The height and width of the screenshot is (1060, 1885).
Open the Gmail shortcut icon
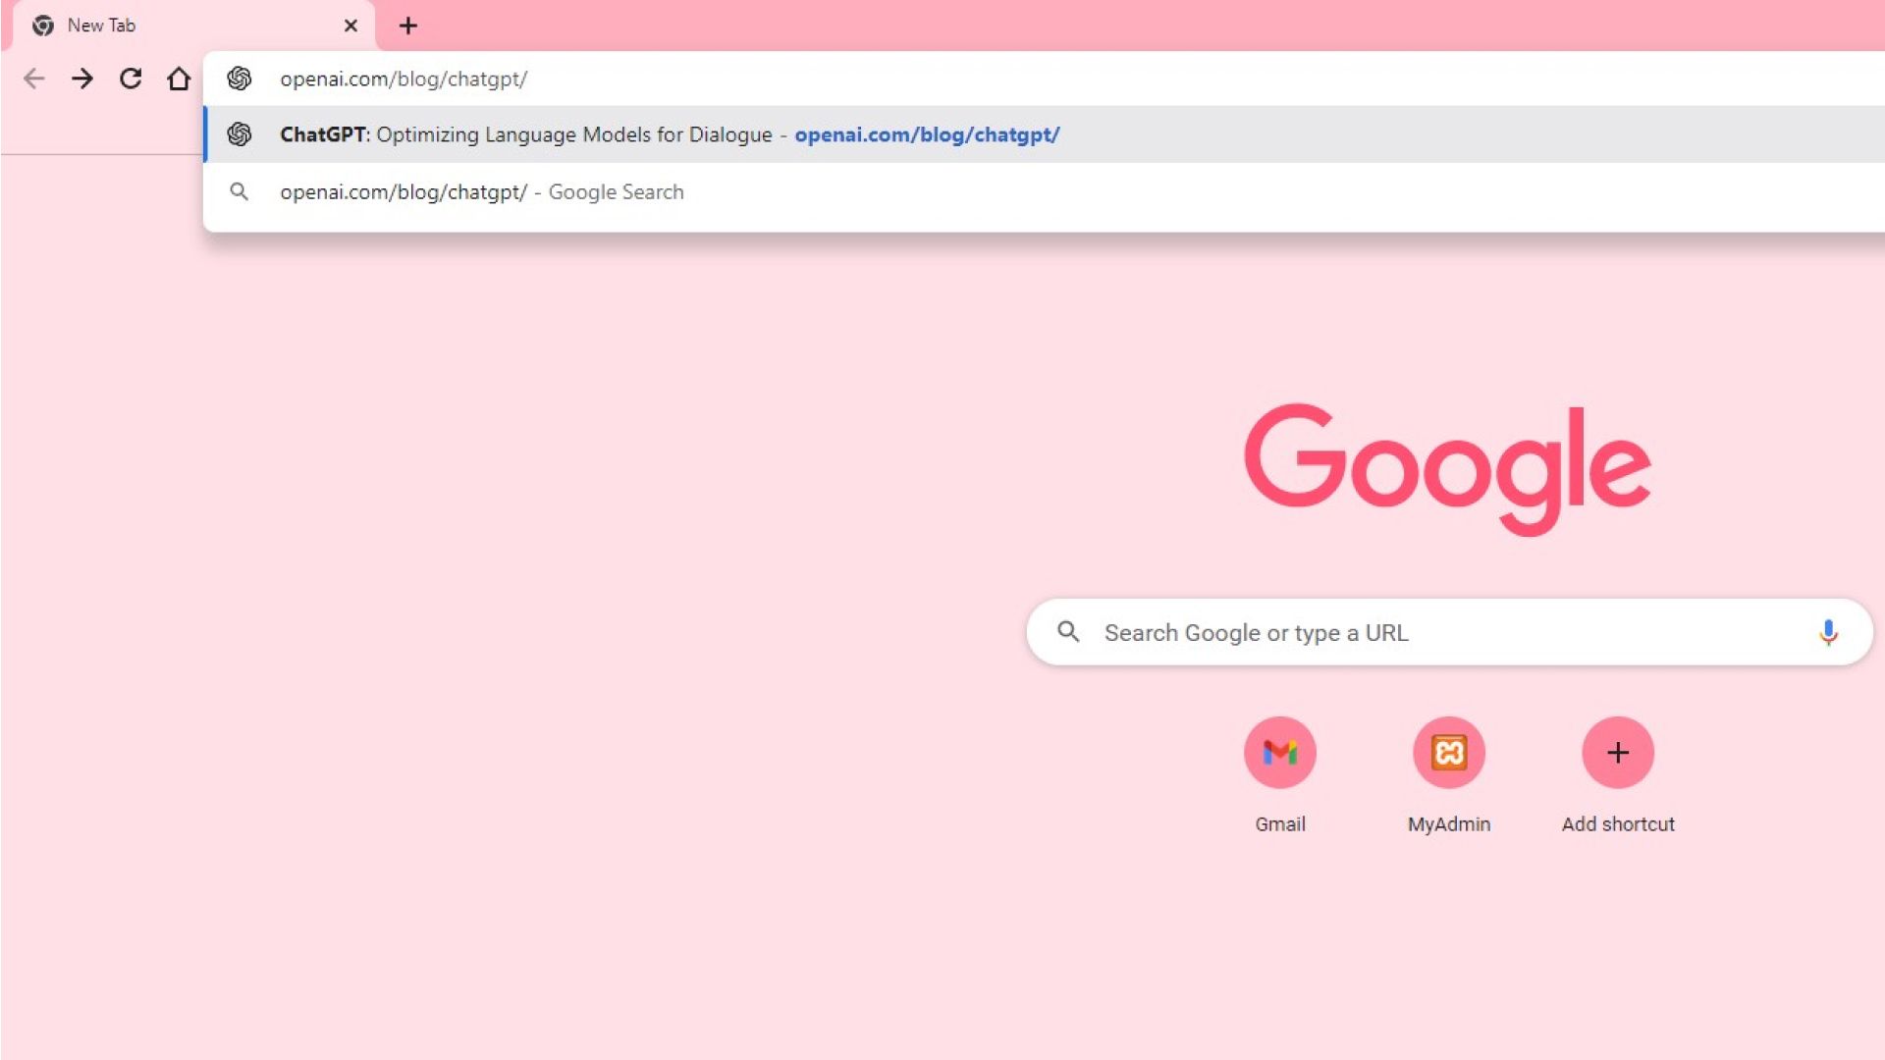click(x=1280, y=753)
